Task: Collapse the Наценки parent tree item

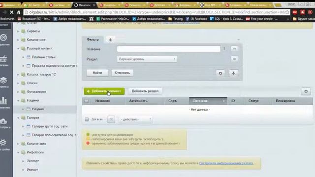Action: (x=18, y=100)
